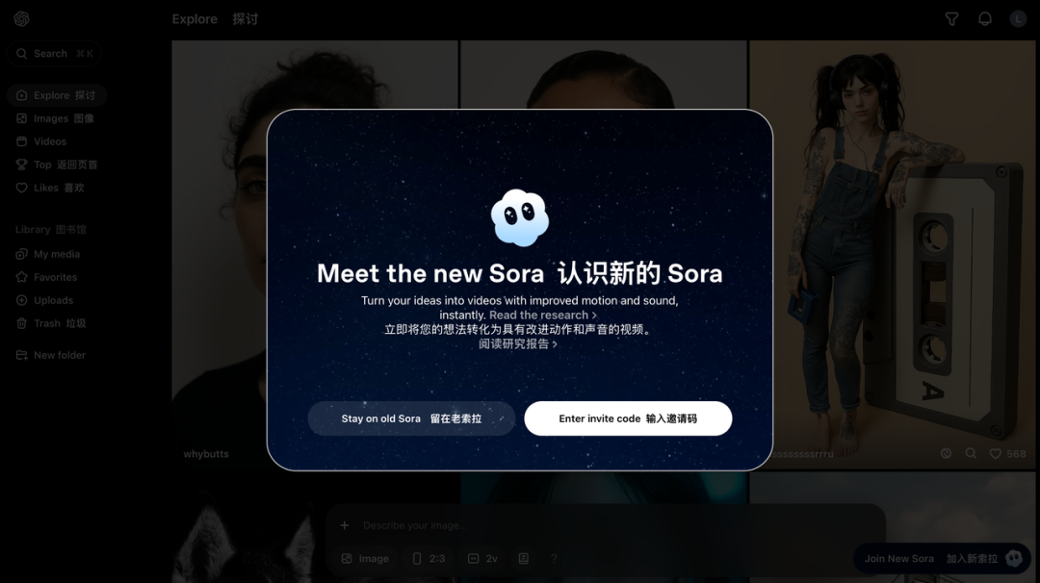Click Enter invite code button
1040x583 pixels.
coord(628,418)
